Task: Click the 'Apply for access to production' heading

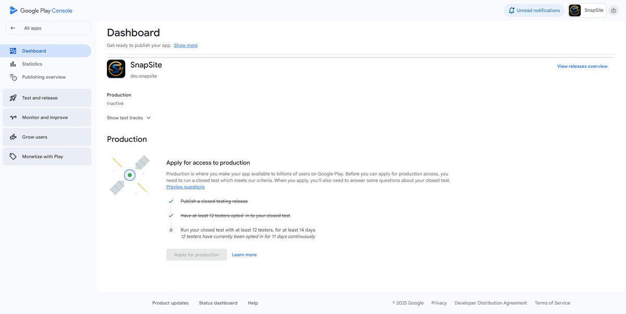Action: [x=208, y=163]
